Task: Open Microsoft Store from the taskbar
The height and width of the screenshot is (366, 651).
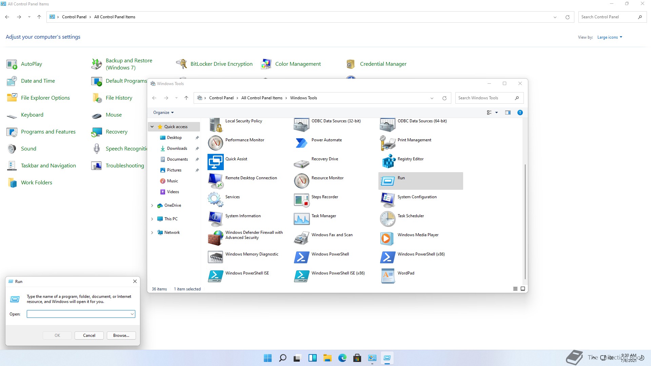Action: pyautogui.click(x=357, y=358)
